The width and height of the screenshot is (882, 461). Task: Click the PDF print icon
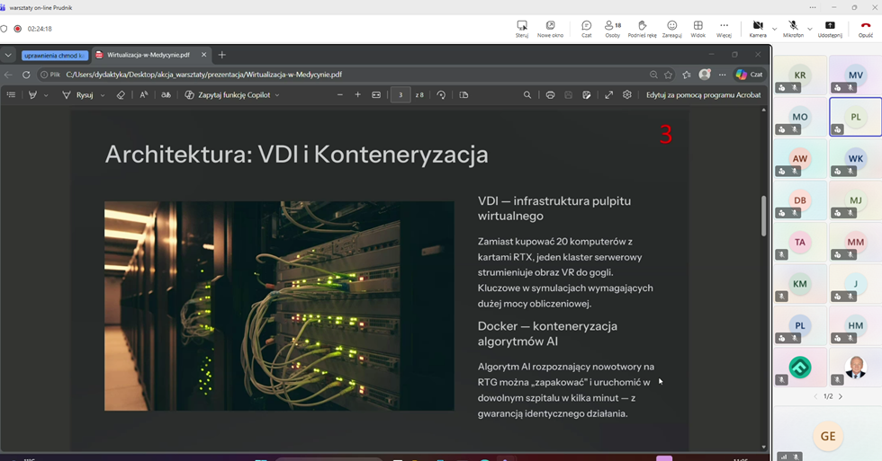click(550, 94)
